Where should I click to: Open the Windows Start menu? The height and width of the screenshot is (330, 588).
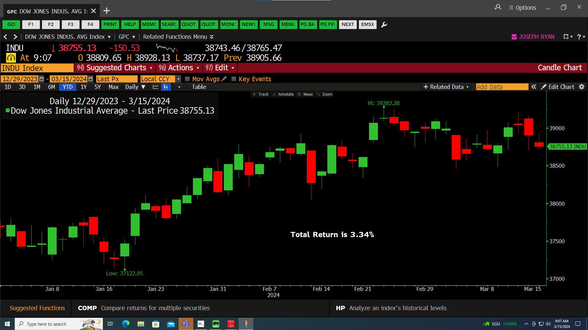pyautogui.click(x=7, y=324)
